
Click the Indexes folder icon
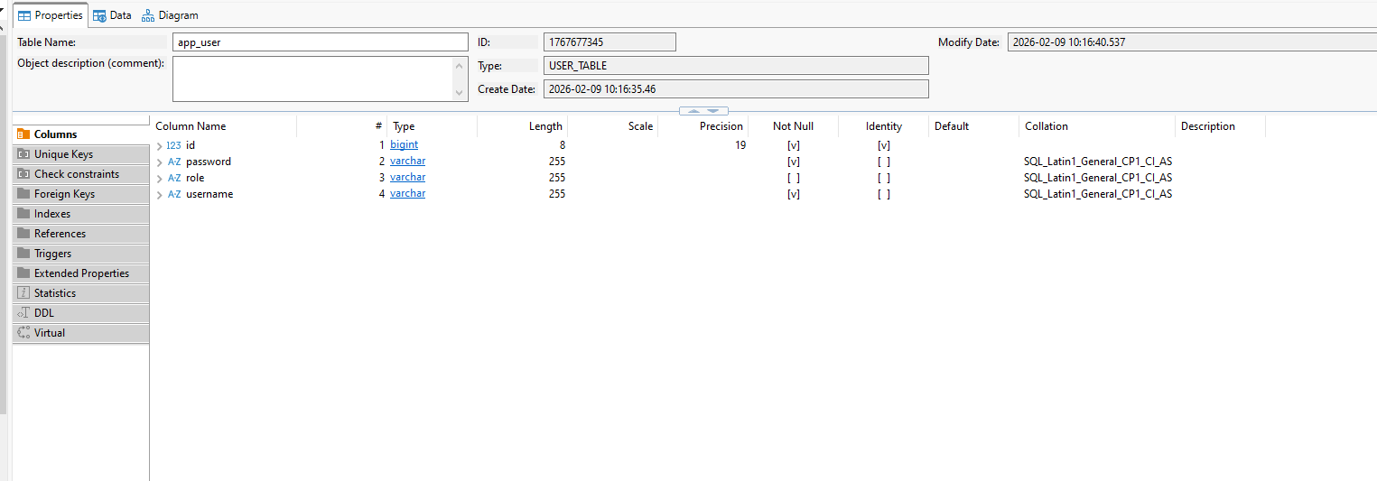point(23,214)
